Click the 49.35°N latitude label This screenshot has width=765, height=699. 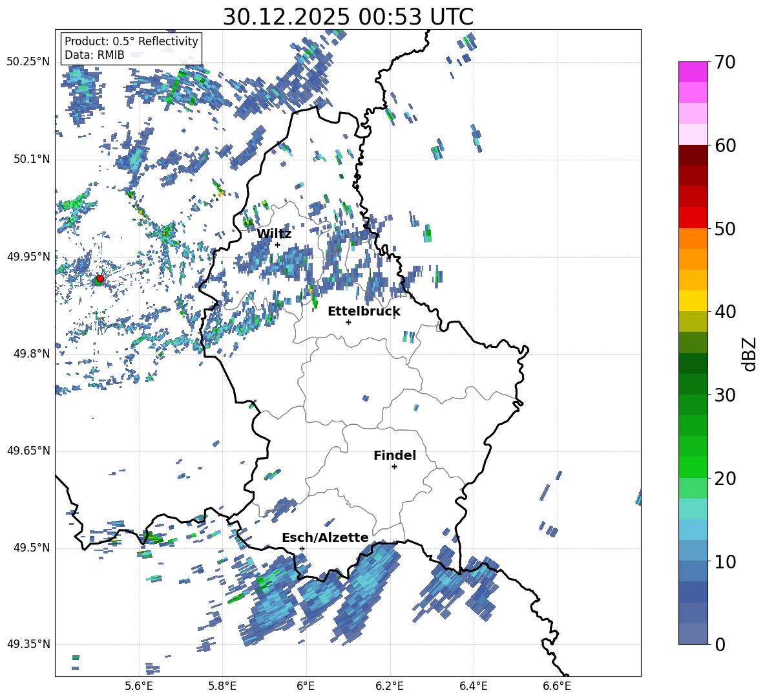coord(28,644)
